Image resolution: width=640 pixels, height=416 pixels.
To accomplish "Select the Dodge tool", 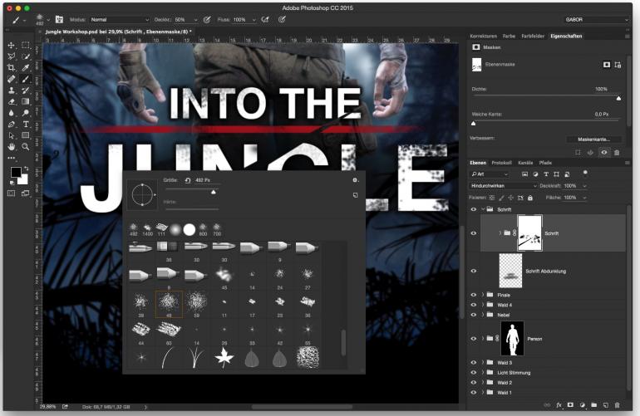I will click(26, 113).
